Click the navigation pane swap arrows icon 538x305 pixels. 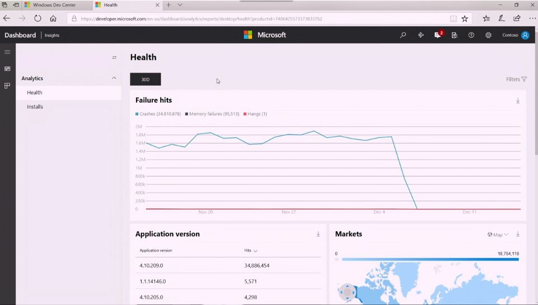coord(114,58)
